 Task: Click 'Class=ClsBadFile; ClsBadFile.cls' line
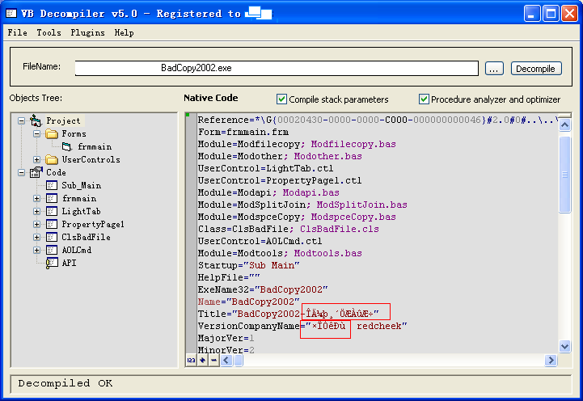[288, 229]
